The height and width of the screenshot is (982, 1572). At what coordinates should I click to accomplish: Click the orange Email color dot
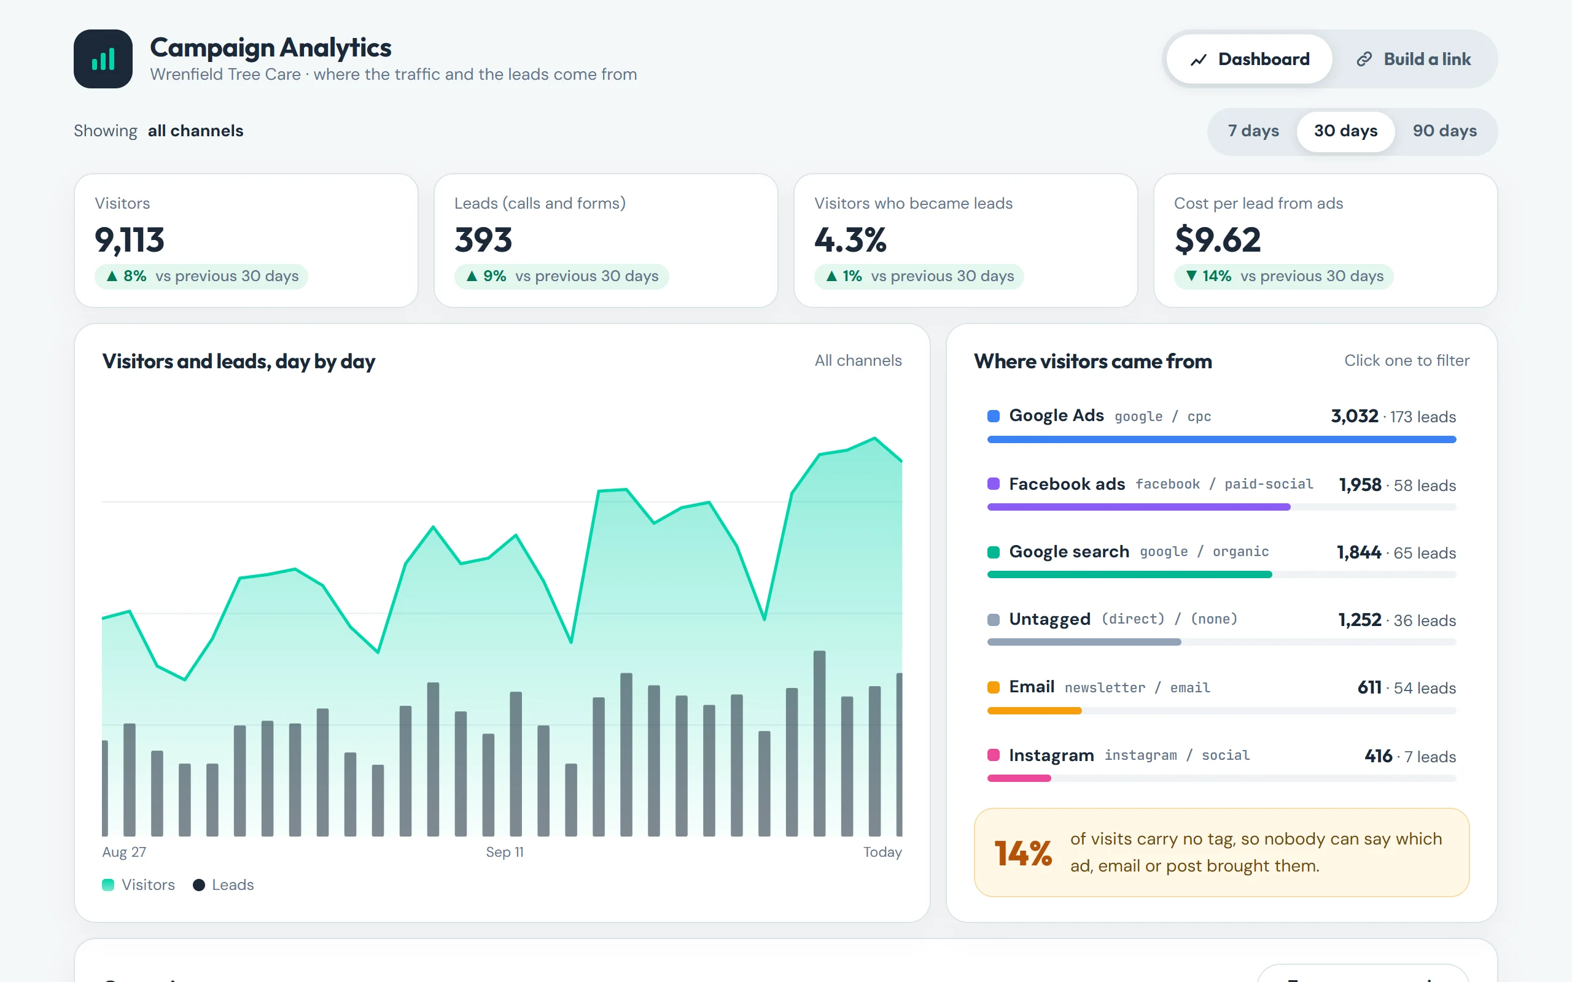pyautogui.click(x=993, y=687)
